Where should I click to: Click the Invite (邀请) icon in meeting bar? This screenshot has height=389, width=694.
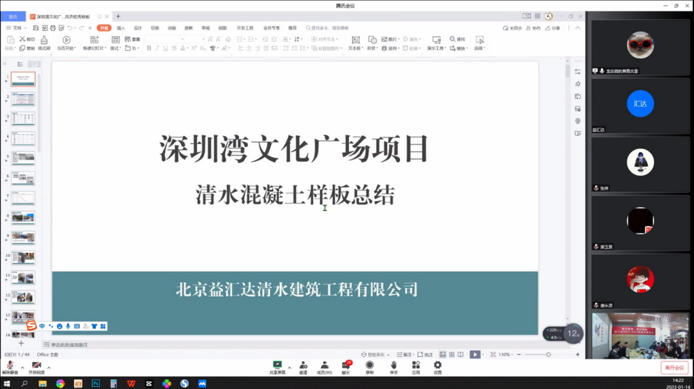click(303, 365)
